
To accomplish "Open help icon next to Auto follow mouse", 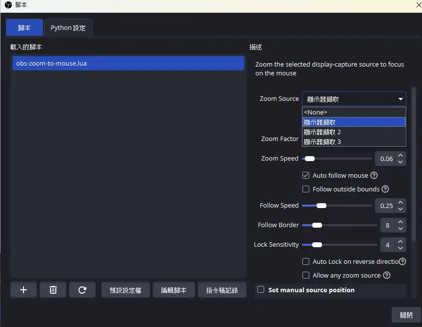I will [374, 175].
